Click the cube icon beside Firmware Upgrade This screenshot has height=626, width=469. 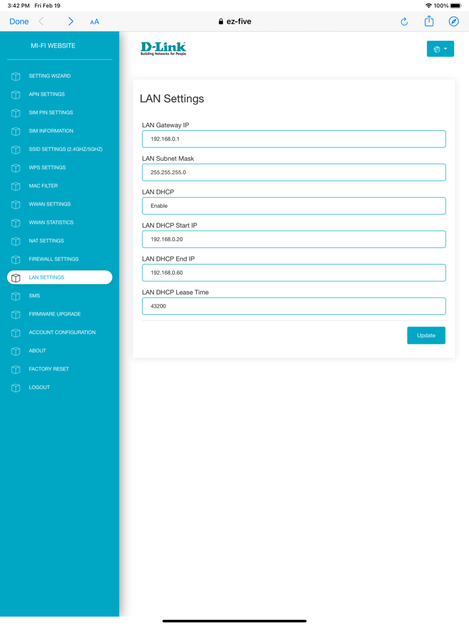[x=15, y=314]
